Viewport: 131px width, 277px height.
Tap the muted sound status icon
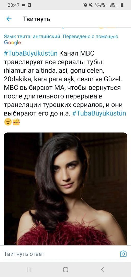[91, 5]
